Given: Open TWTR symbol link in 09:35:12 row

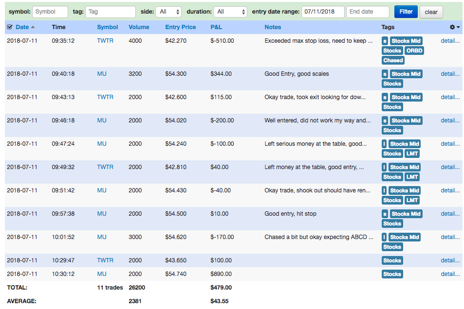Looking at the screenshot, I should (x=105, y=41).
